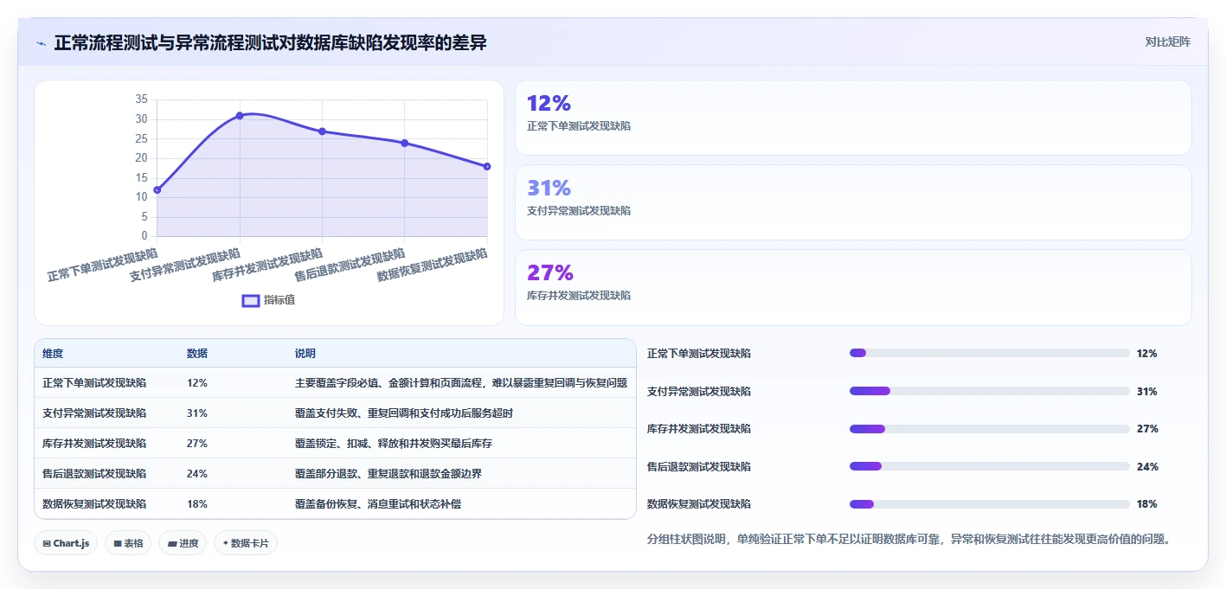This screenshot has width=1226, height=589.
Task: Click the 12% value in the table
Action: [197, 382]
